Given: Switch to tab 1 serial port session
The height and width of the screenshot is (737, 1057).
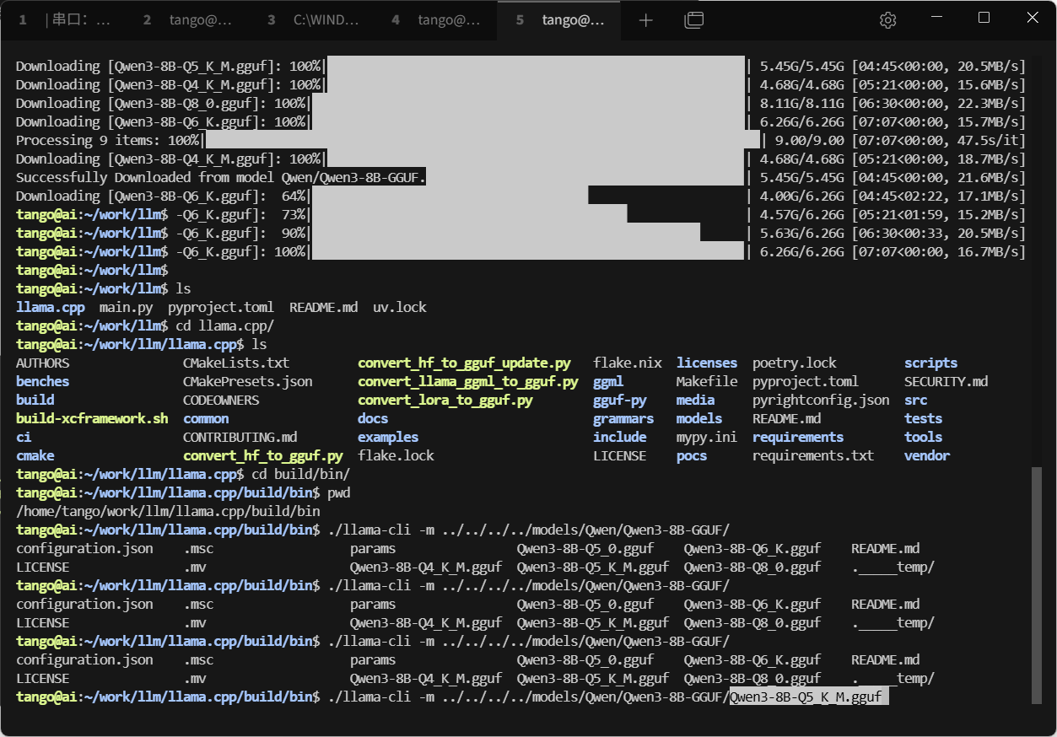Looking at the screenshot, I should point(65,20).
